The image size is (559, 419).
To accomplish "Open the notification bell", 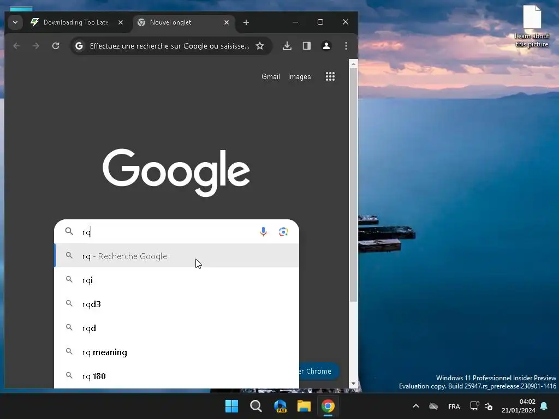I will 544,406.
